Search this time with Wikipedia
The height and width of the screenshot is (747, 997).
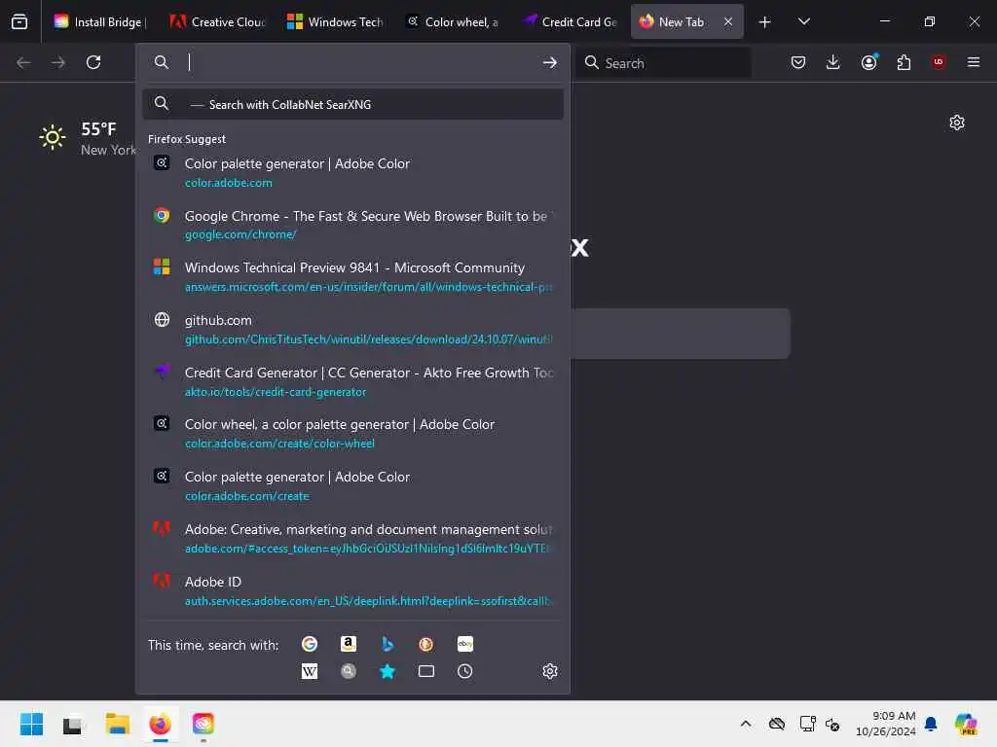[310, 671]
